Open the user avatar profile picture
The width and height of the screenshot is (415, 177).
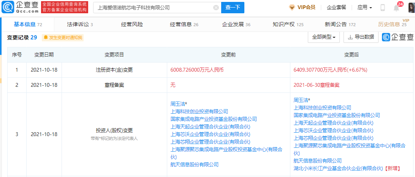point(412,7)
